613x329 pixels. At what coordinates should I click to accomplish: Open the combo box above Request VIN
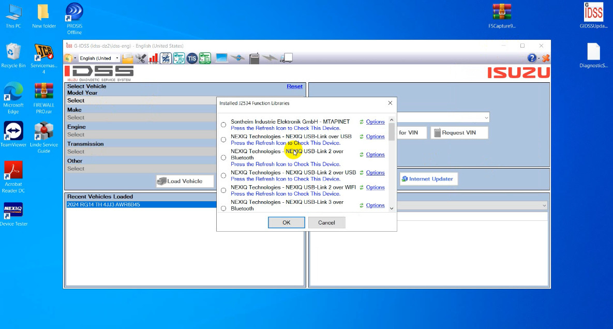tap(443, 117)
